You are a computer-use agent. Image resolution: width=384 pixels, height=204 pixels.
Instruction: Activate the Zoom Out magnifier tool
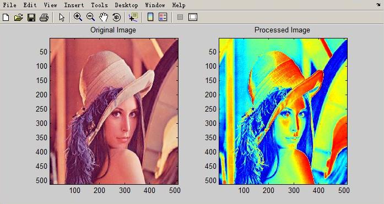(90, 17)
